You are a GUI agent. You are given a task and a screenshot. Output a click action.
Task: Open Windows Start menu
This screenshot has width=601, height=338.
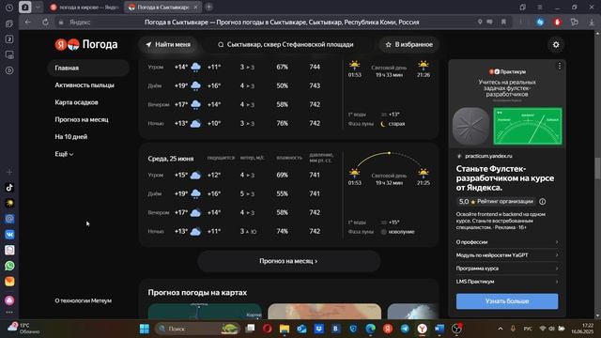pos(145,329)
